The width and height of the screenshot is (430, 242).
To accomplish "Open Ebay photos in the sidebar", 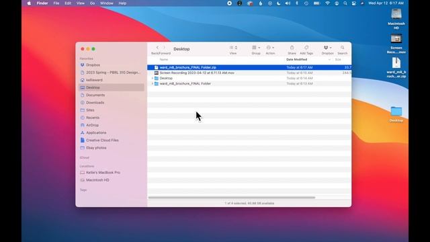I will [x=112, y=148].
